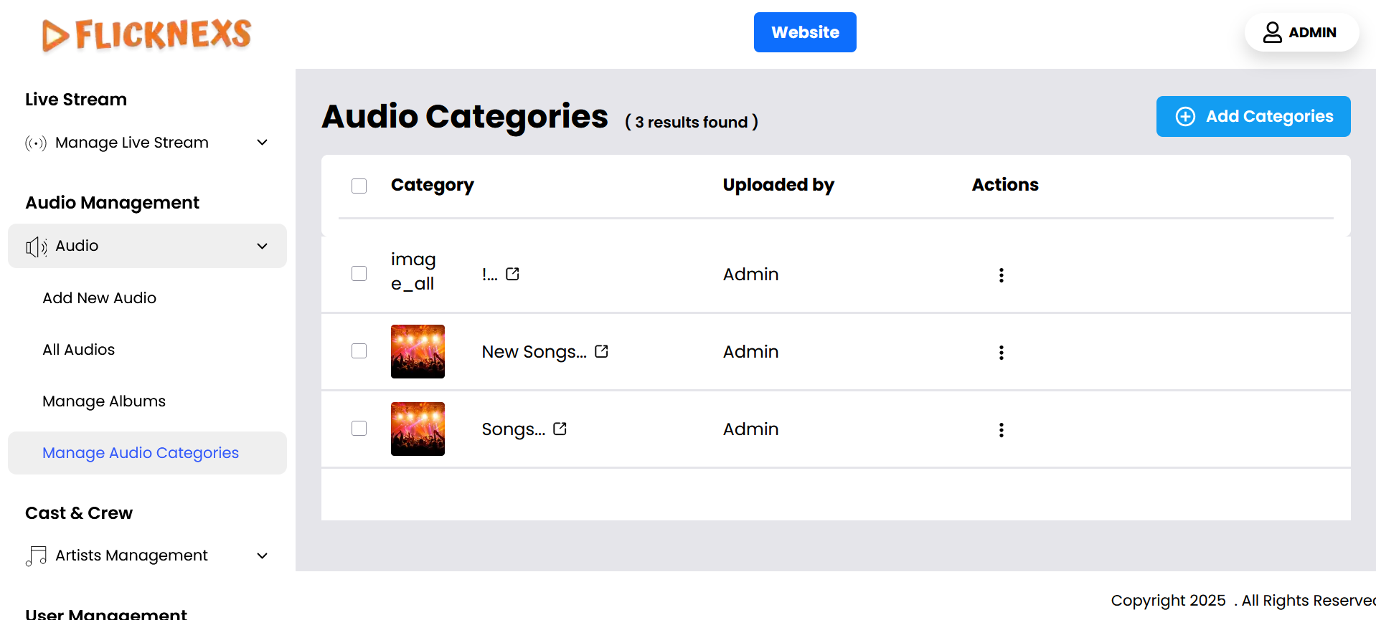
Task: Check the New Songs row checkbox
Action: point(359,350)
